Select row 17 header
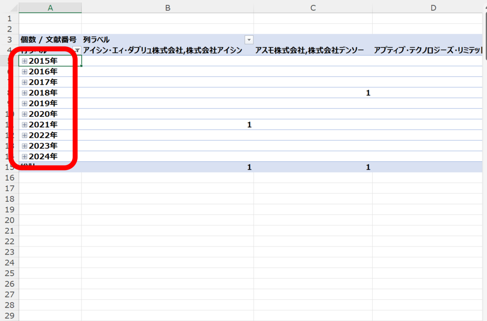The width and height of the screenshot is (487, 321). tap(10, 188)
